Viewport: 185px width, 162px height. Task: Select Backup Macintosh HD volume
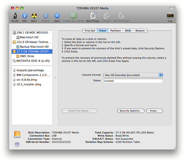coord(32,47)
